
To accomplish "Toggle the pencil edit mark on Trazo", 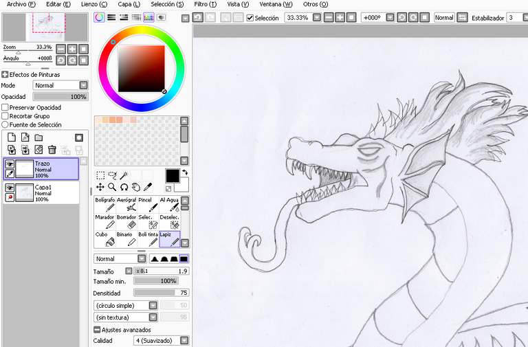I will [10, 174].
